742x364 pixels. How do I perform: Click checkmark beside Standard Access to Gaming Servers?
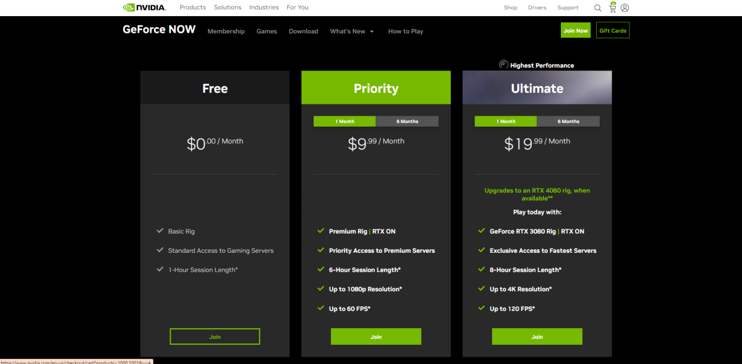160,250
